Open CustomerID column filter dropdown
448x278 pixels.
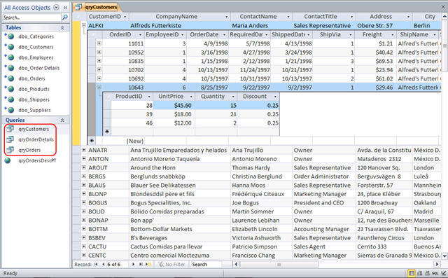coord(125,17)
